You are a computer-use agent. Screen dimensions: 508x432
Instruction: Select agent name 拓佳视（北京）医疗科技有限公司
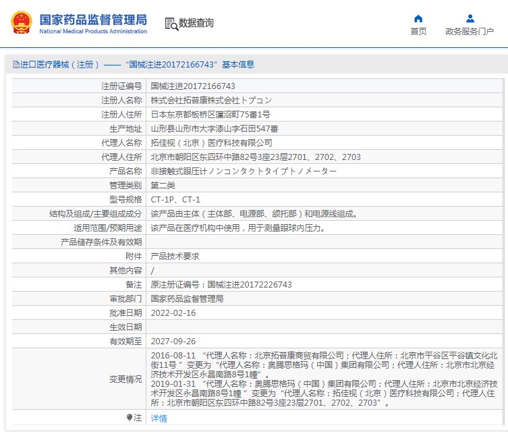click(211, 143)
